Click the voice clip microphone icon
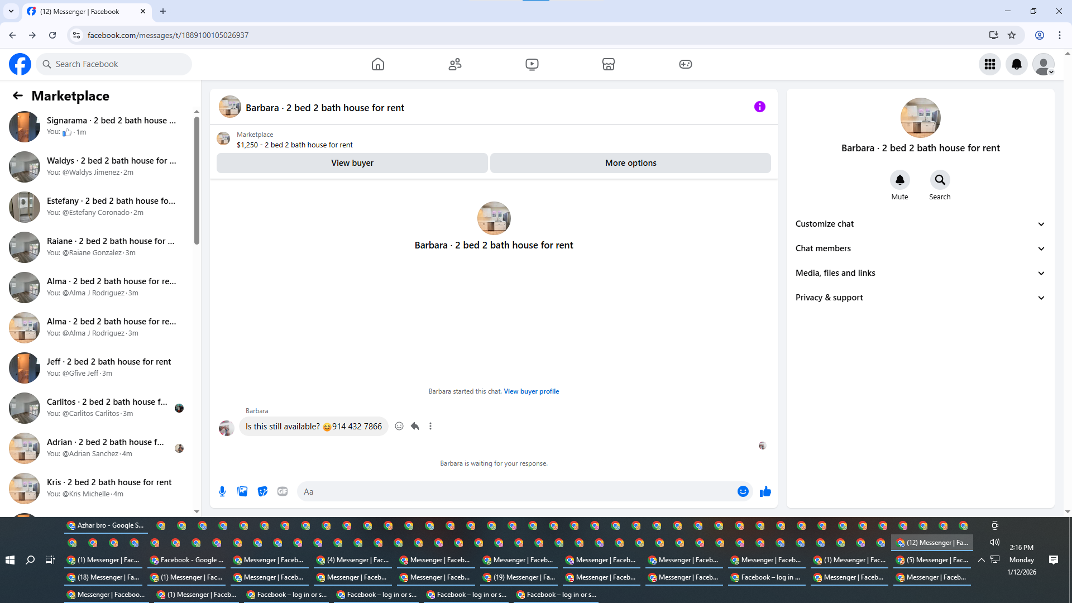Screen dimensions: 1072x603 (222, 491)
